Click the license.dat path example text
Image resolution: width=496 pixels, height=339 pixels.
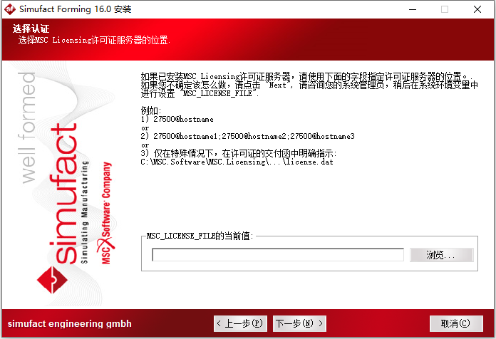click(x=237, y=162)
